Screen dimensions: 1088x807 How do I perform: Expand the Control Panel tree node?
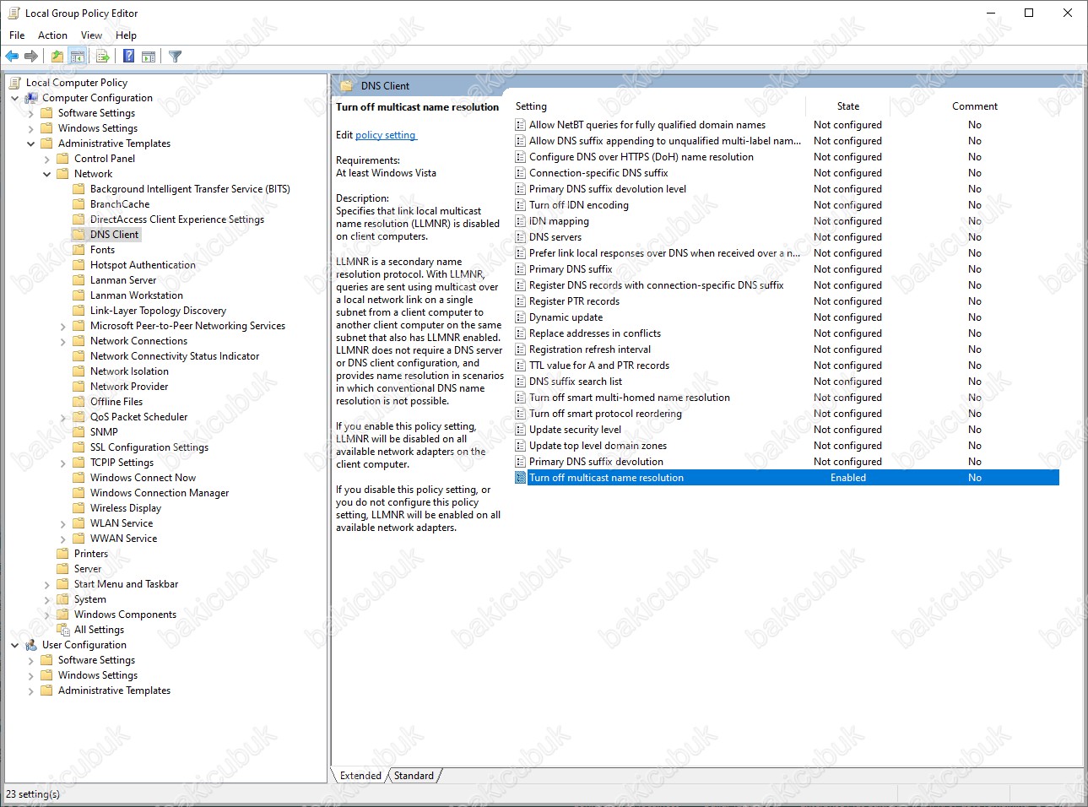coord(46,159)
